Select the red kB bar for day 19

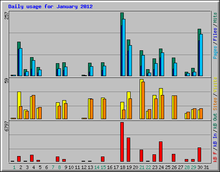click(128, 150)
